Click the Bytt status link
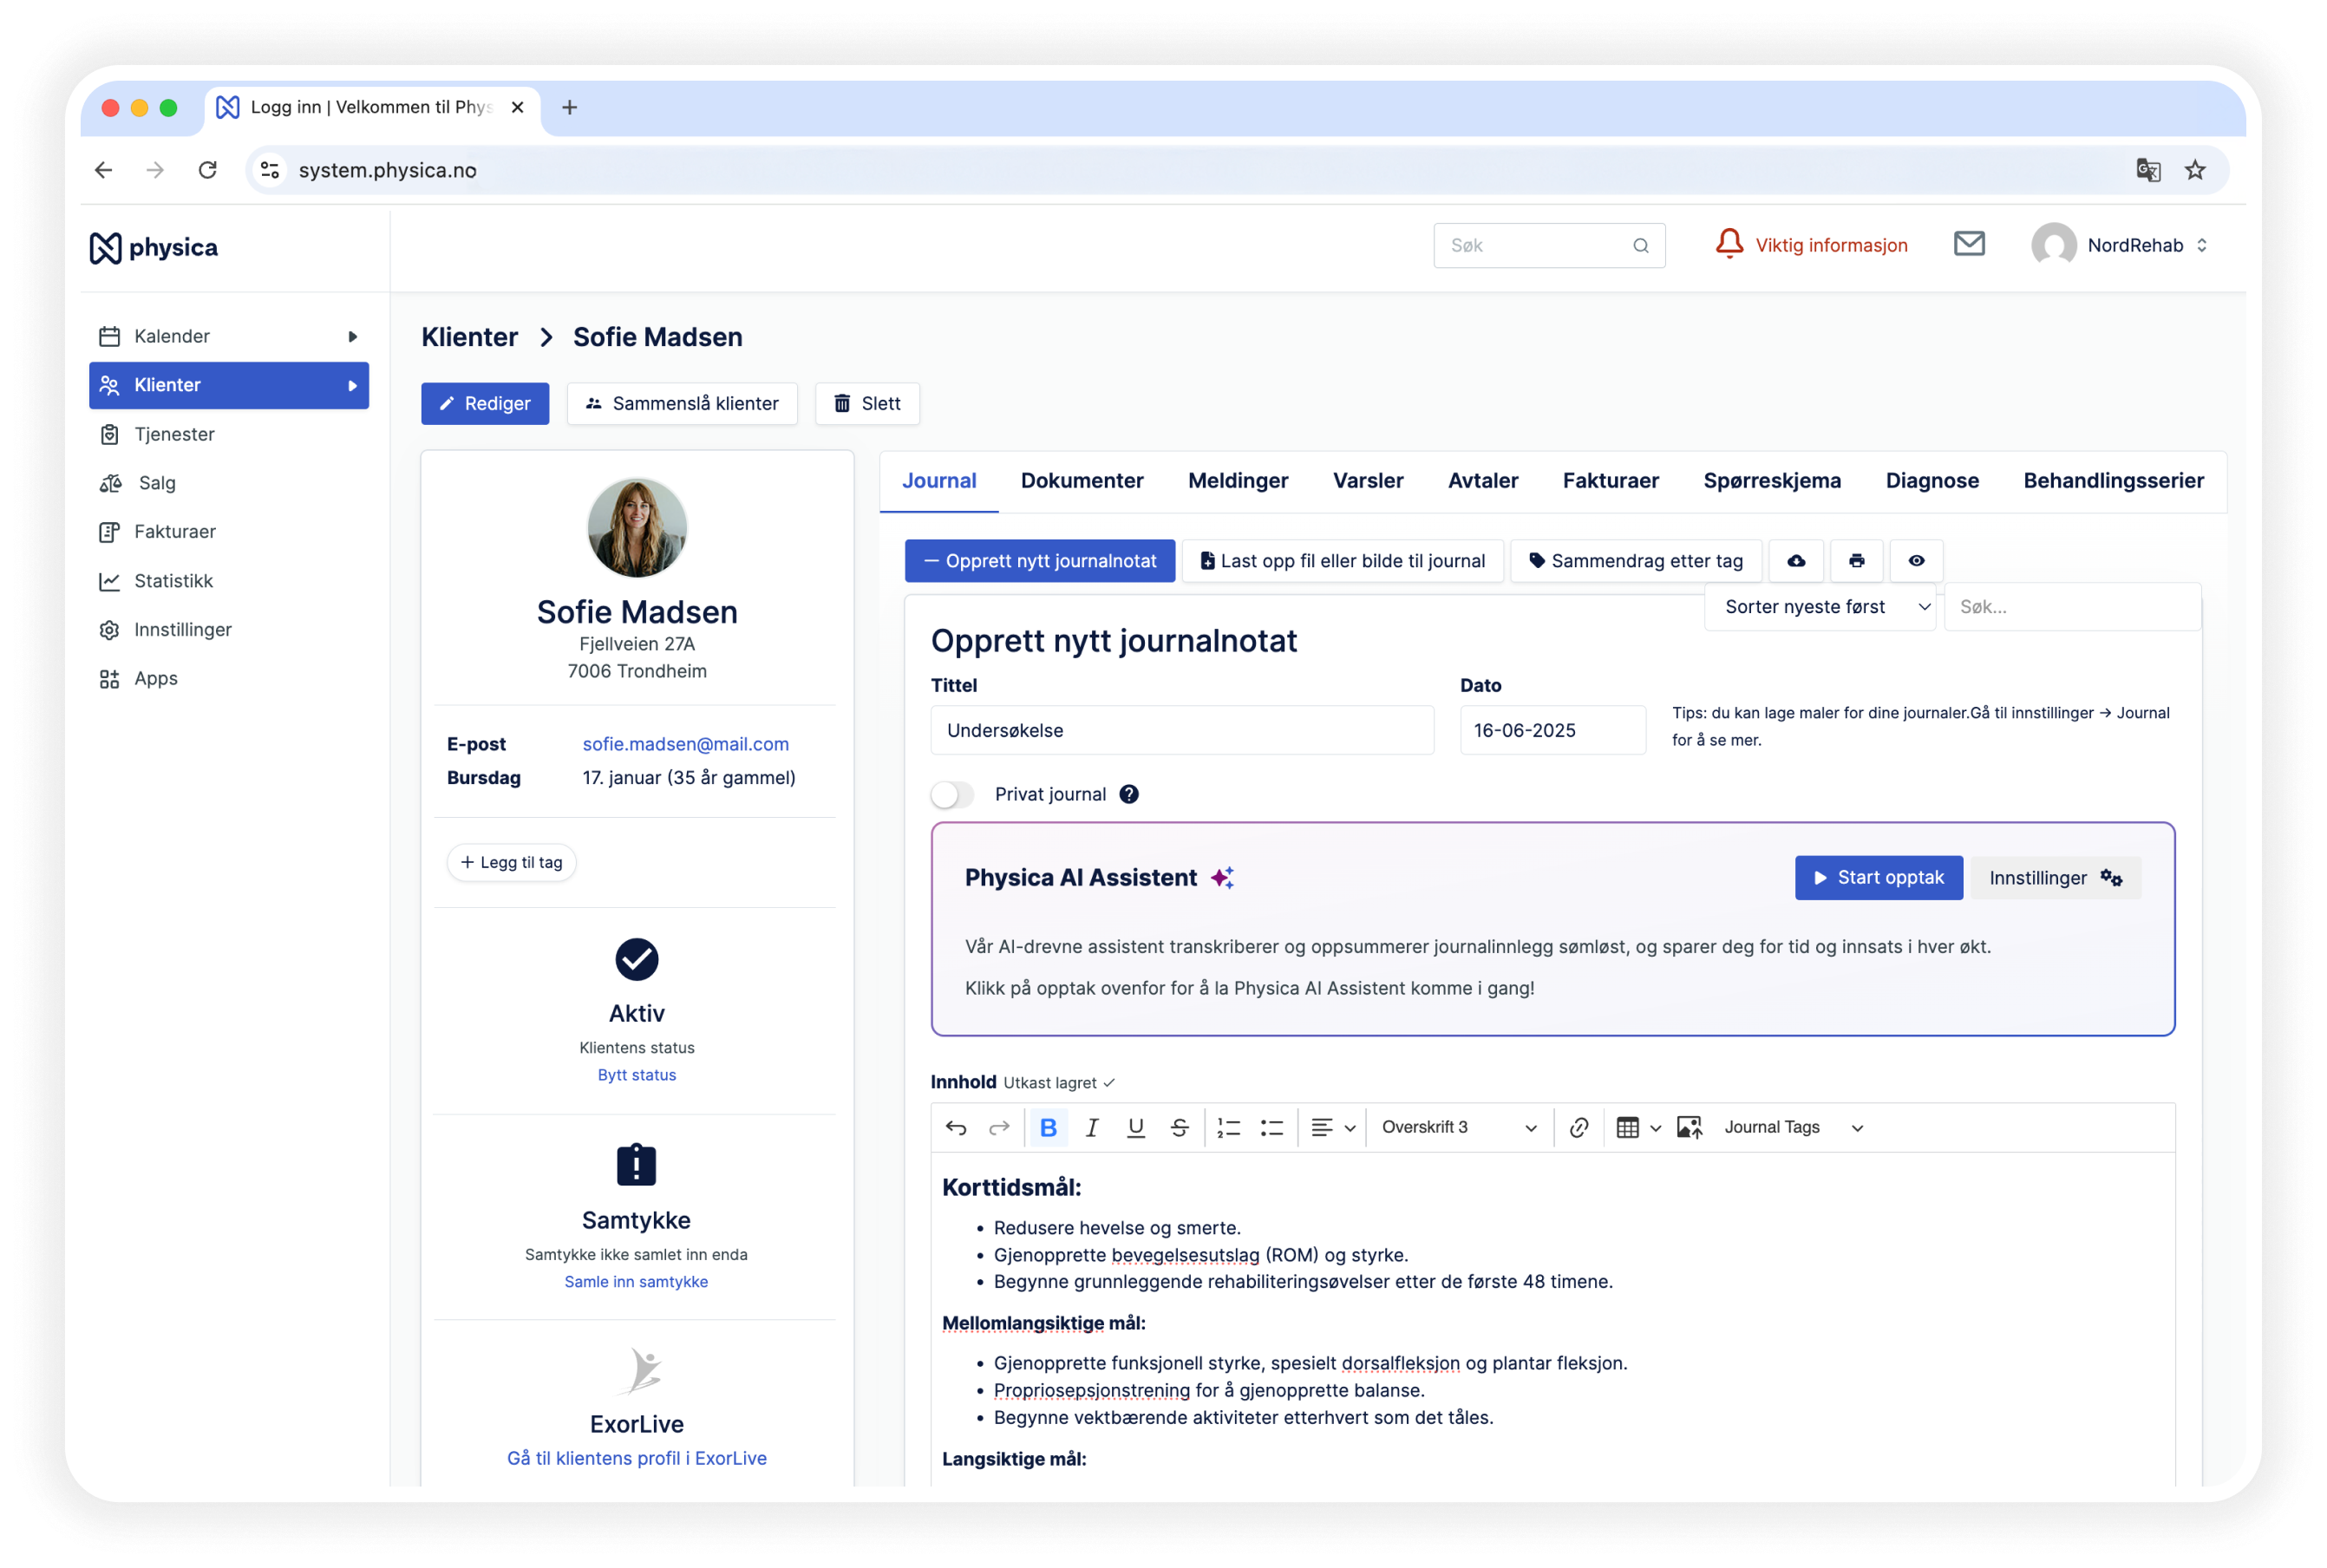The width and height of the screenshot is (2327, 1568). 636,1075
